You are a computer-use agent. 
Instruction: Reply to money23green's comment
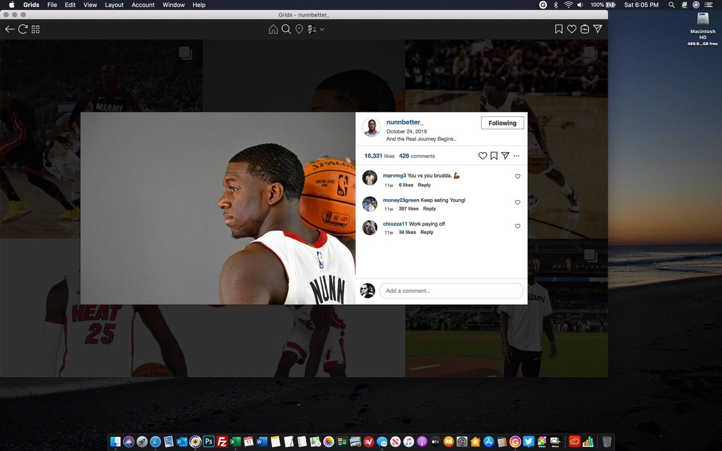(429, 209)
